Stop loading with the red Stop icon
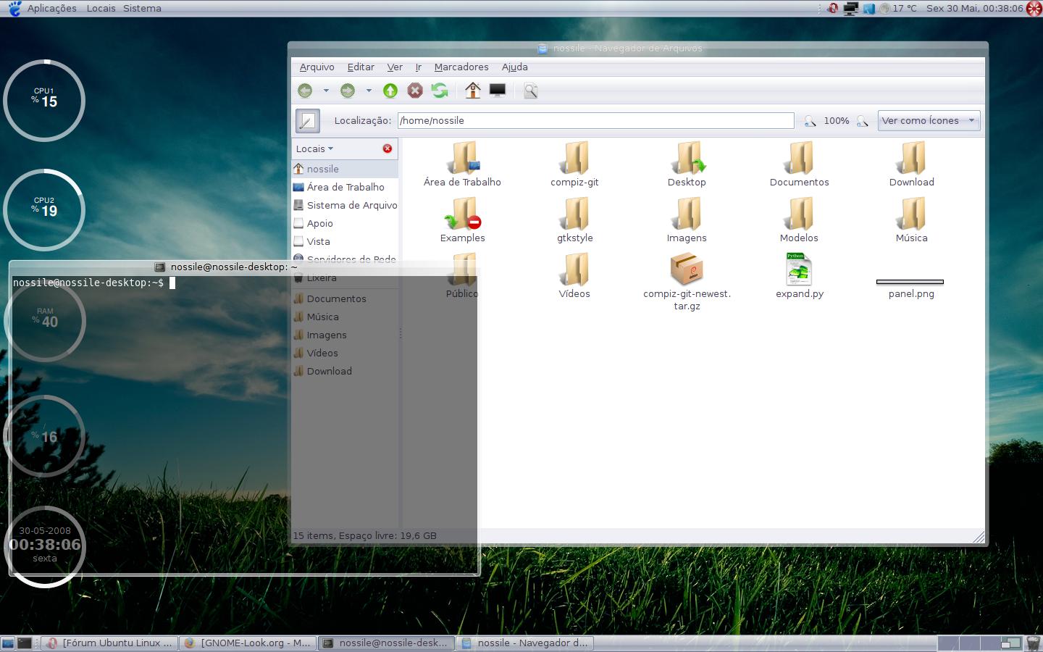The height and width of the screenshot is (652, 1043). click(415, 91)
